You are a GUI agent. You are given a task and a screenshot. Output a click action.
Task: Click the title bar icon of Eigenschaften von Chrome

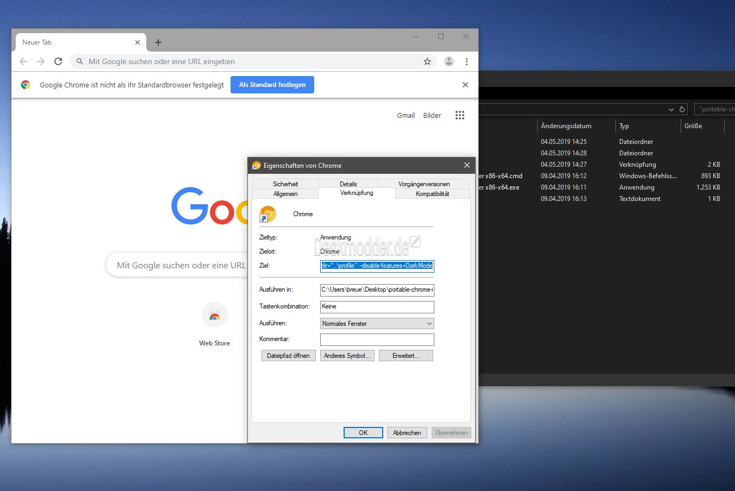[x=256, y=166]
